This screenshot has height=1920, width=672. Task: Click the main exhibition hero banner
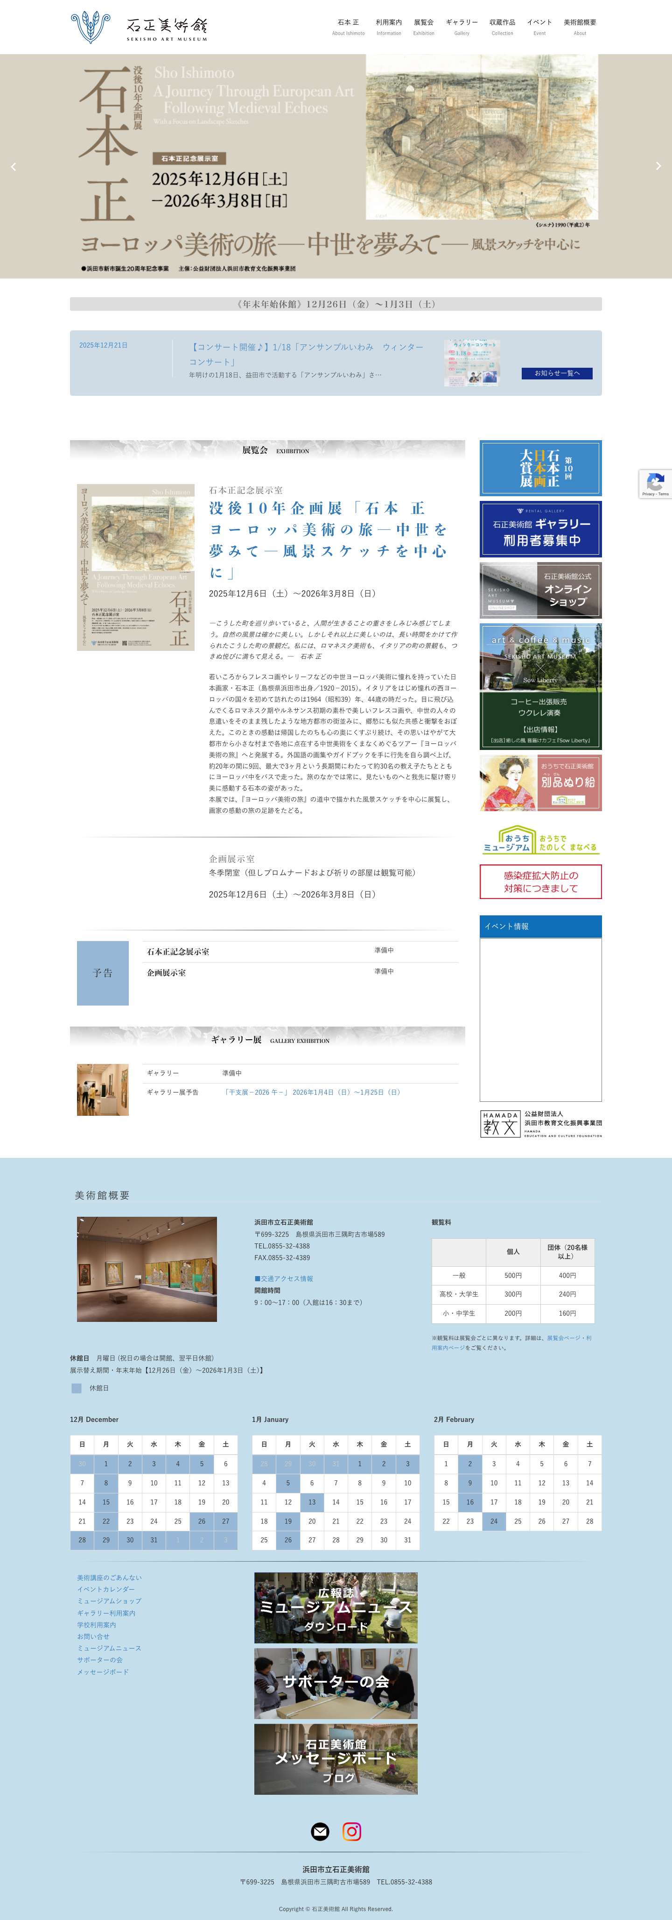tap(336, 166)
